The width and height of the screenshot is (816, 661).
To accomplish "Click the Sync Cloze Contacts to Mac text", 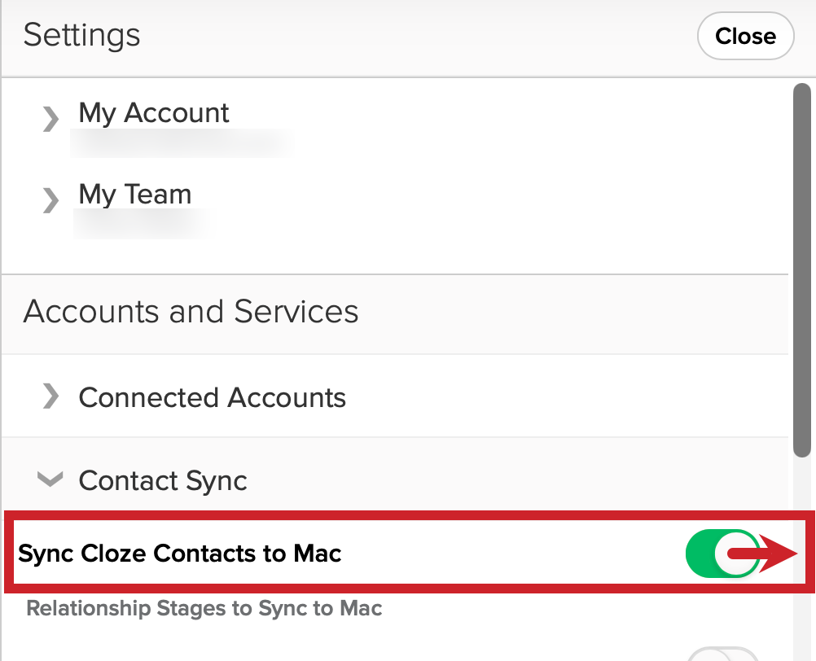I will (179, 554).
